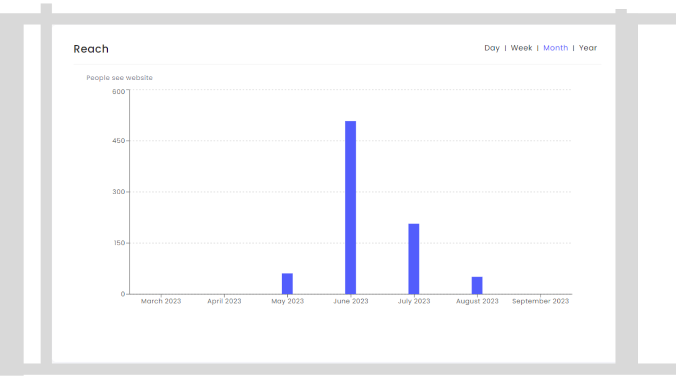Viewport: 676px width, 380px height.
Task: Click the April 2023 axis label
Action: click(224, 301)
